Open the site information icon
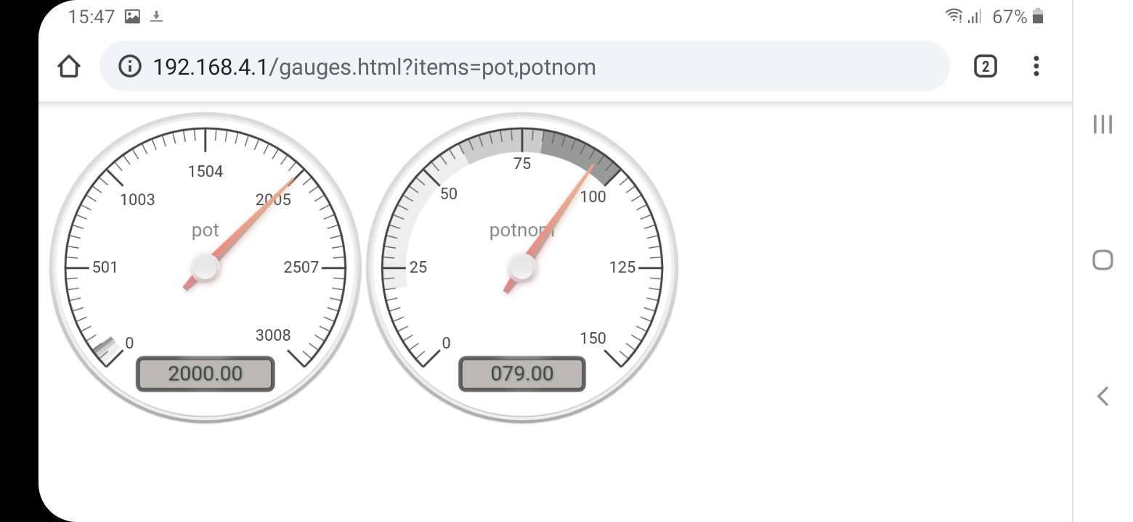The width and height of the screenshot is (1133, 522). (x=129, y=67)
